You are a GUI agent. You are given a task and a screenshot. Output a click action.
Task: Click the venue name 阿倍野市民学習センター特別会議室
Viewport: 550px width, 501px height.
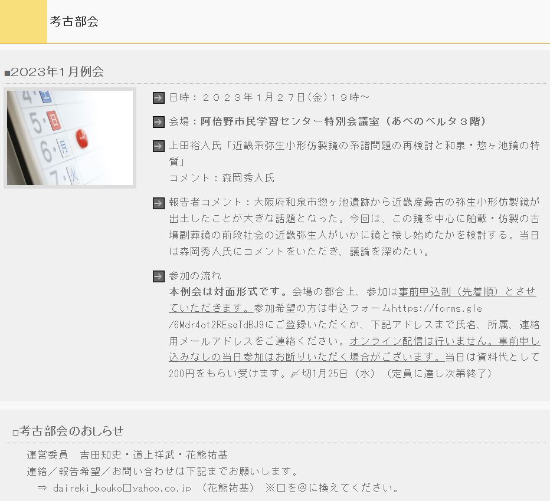click(x=290, y=121)
